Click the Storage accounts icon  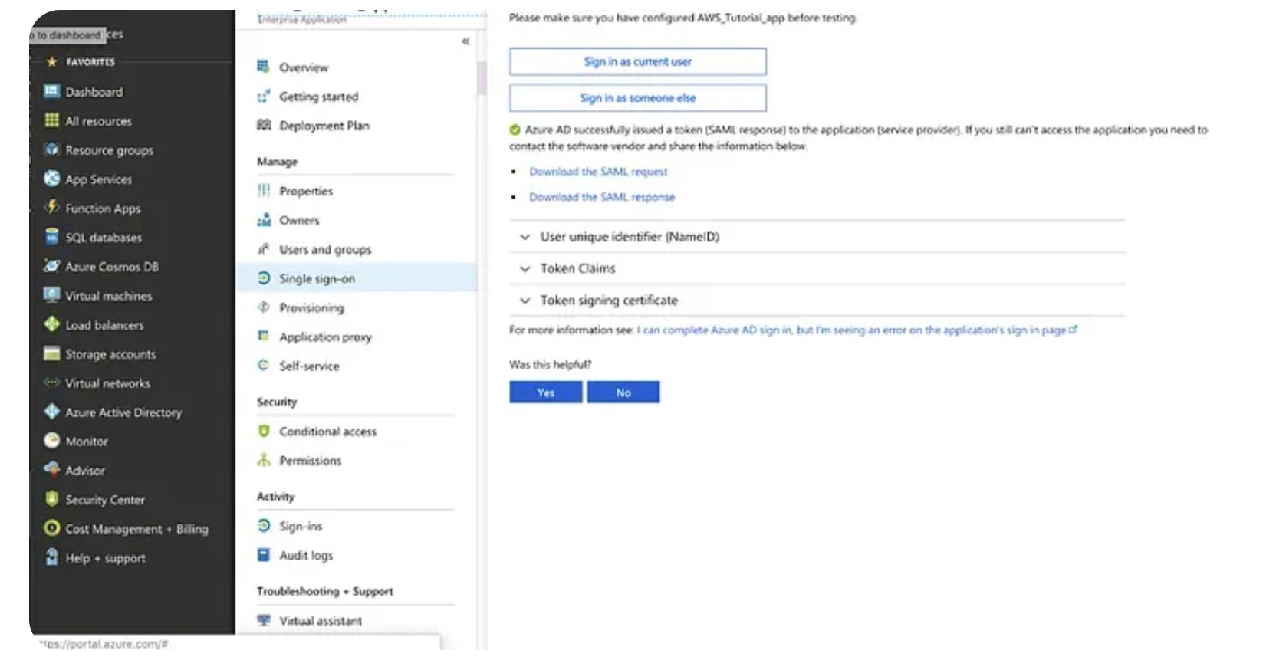pos(51,354)
